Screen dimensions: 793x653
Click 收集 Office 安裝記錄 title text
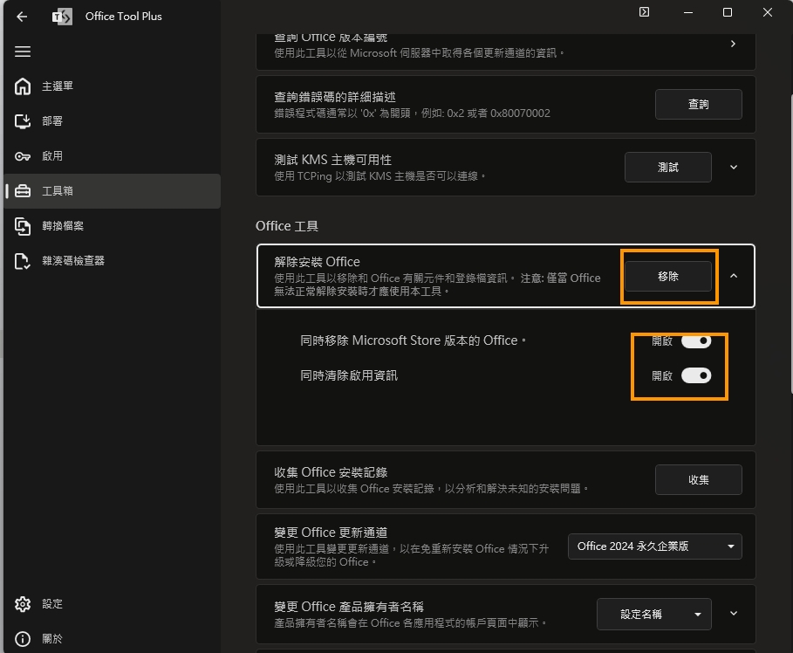[x=331, y=472]
